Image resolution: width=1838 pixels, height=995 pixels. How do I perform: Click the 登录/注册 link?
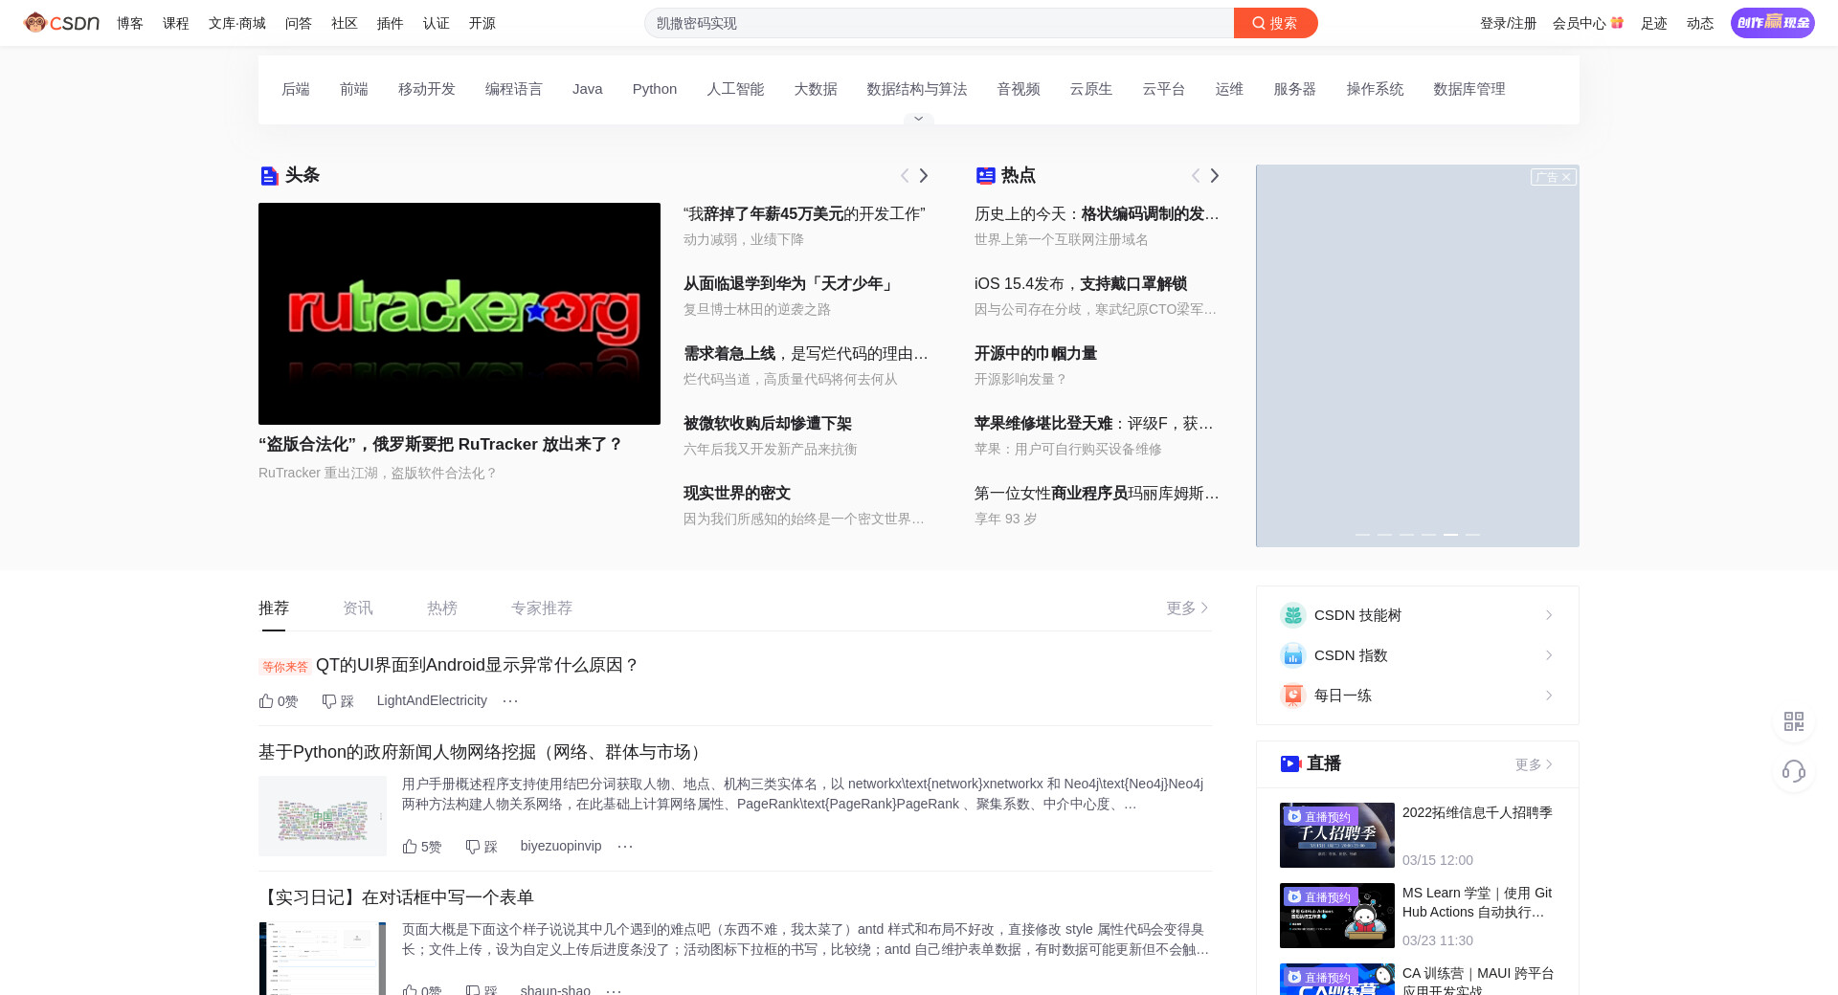pyautogui.click(x=1508, y=24)
